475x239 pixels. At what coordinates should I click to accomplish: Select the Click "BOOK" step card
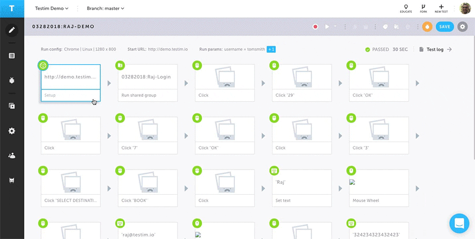[x=148, y=188]
